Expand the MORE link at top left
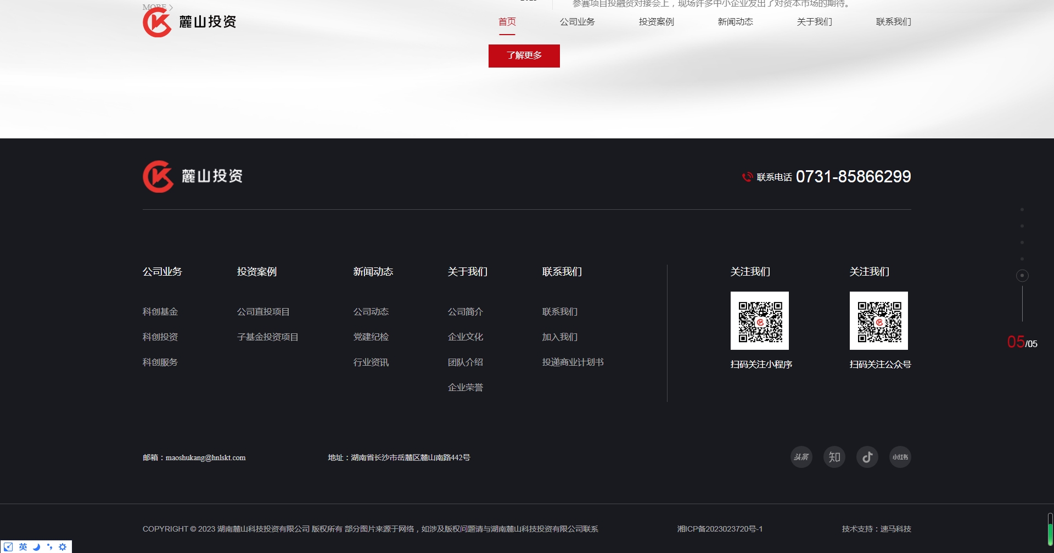The width and height of the screenshot is (1054, 553). click(x=156, y=7)
